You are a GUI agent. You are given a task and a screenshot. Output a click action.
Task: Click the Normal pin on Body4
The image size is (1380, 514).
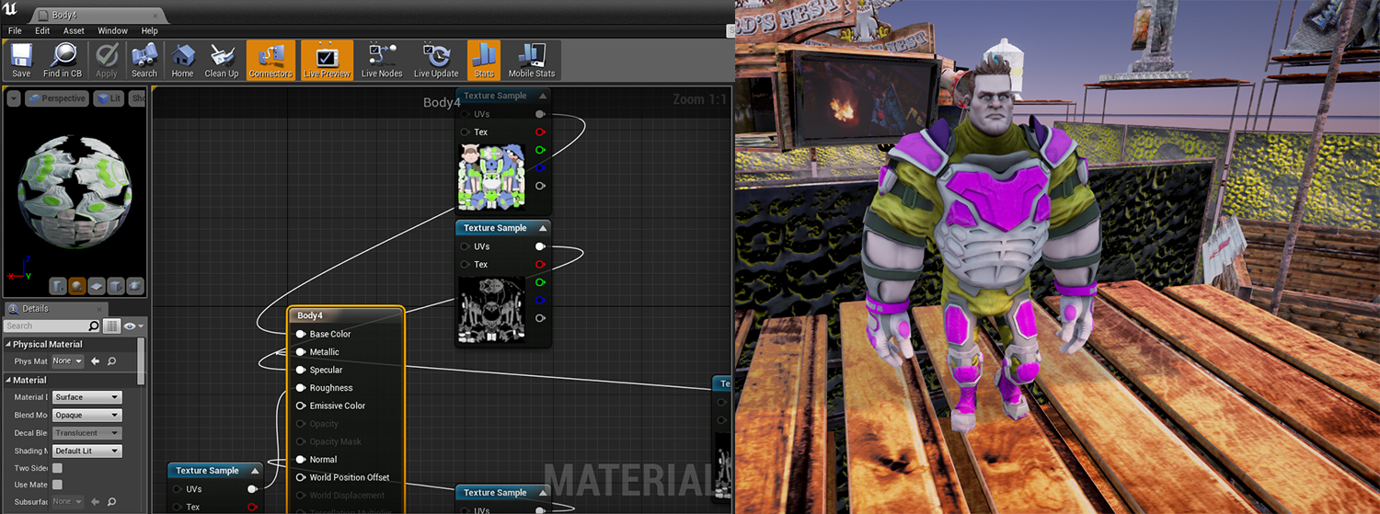301,459
